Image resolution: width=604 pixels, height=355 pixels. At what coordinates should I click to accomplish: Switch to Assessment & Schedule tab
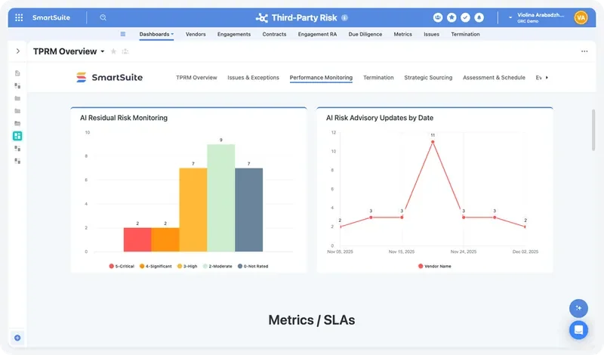point(494,78)
